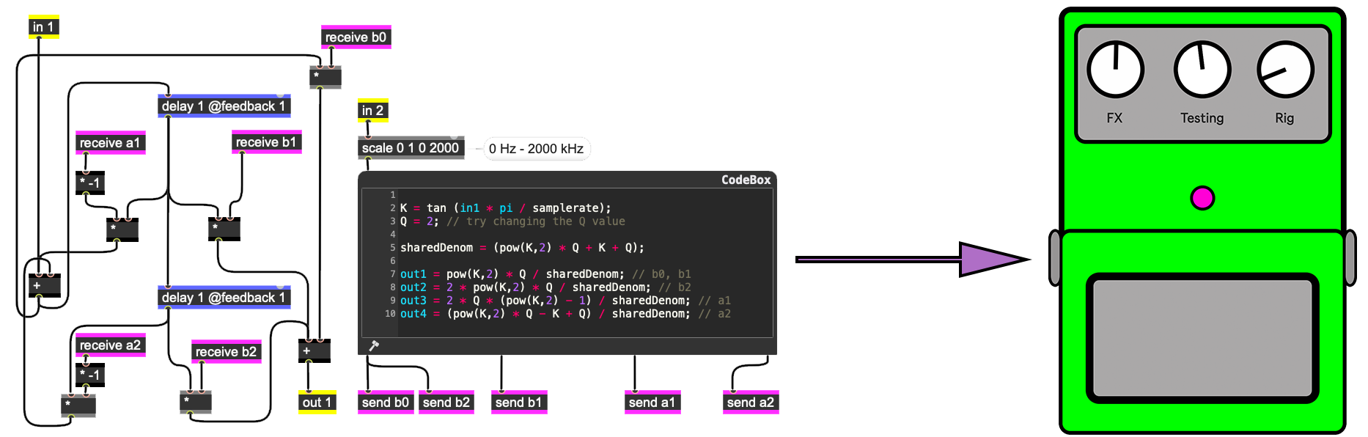The width and height of the screenshot is (1368, 437).
Task: Click the FX knob on the pedal
Action: (1114, 70)
